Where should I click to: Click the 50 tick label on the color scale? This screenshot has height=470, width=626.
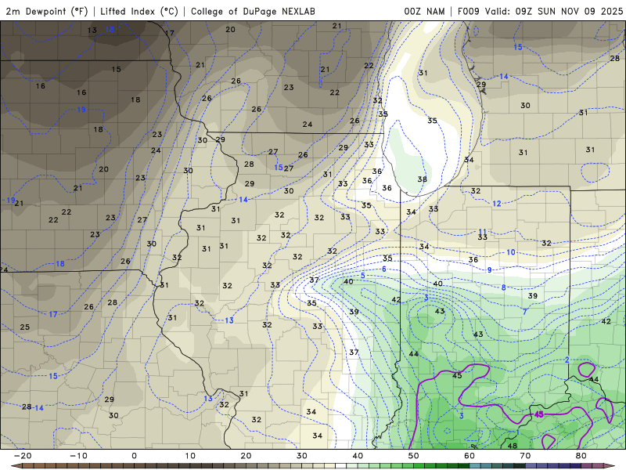(414, 456)
